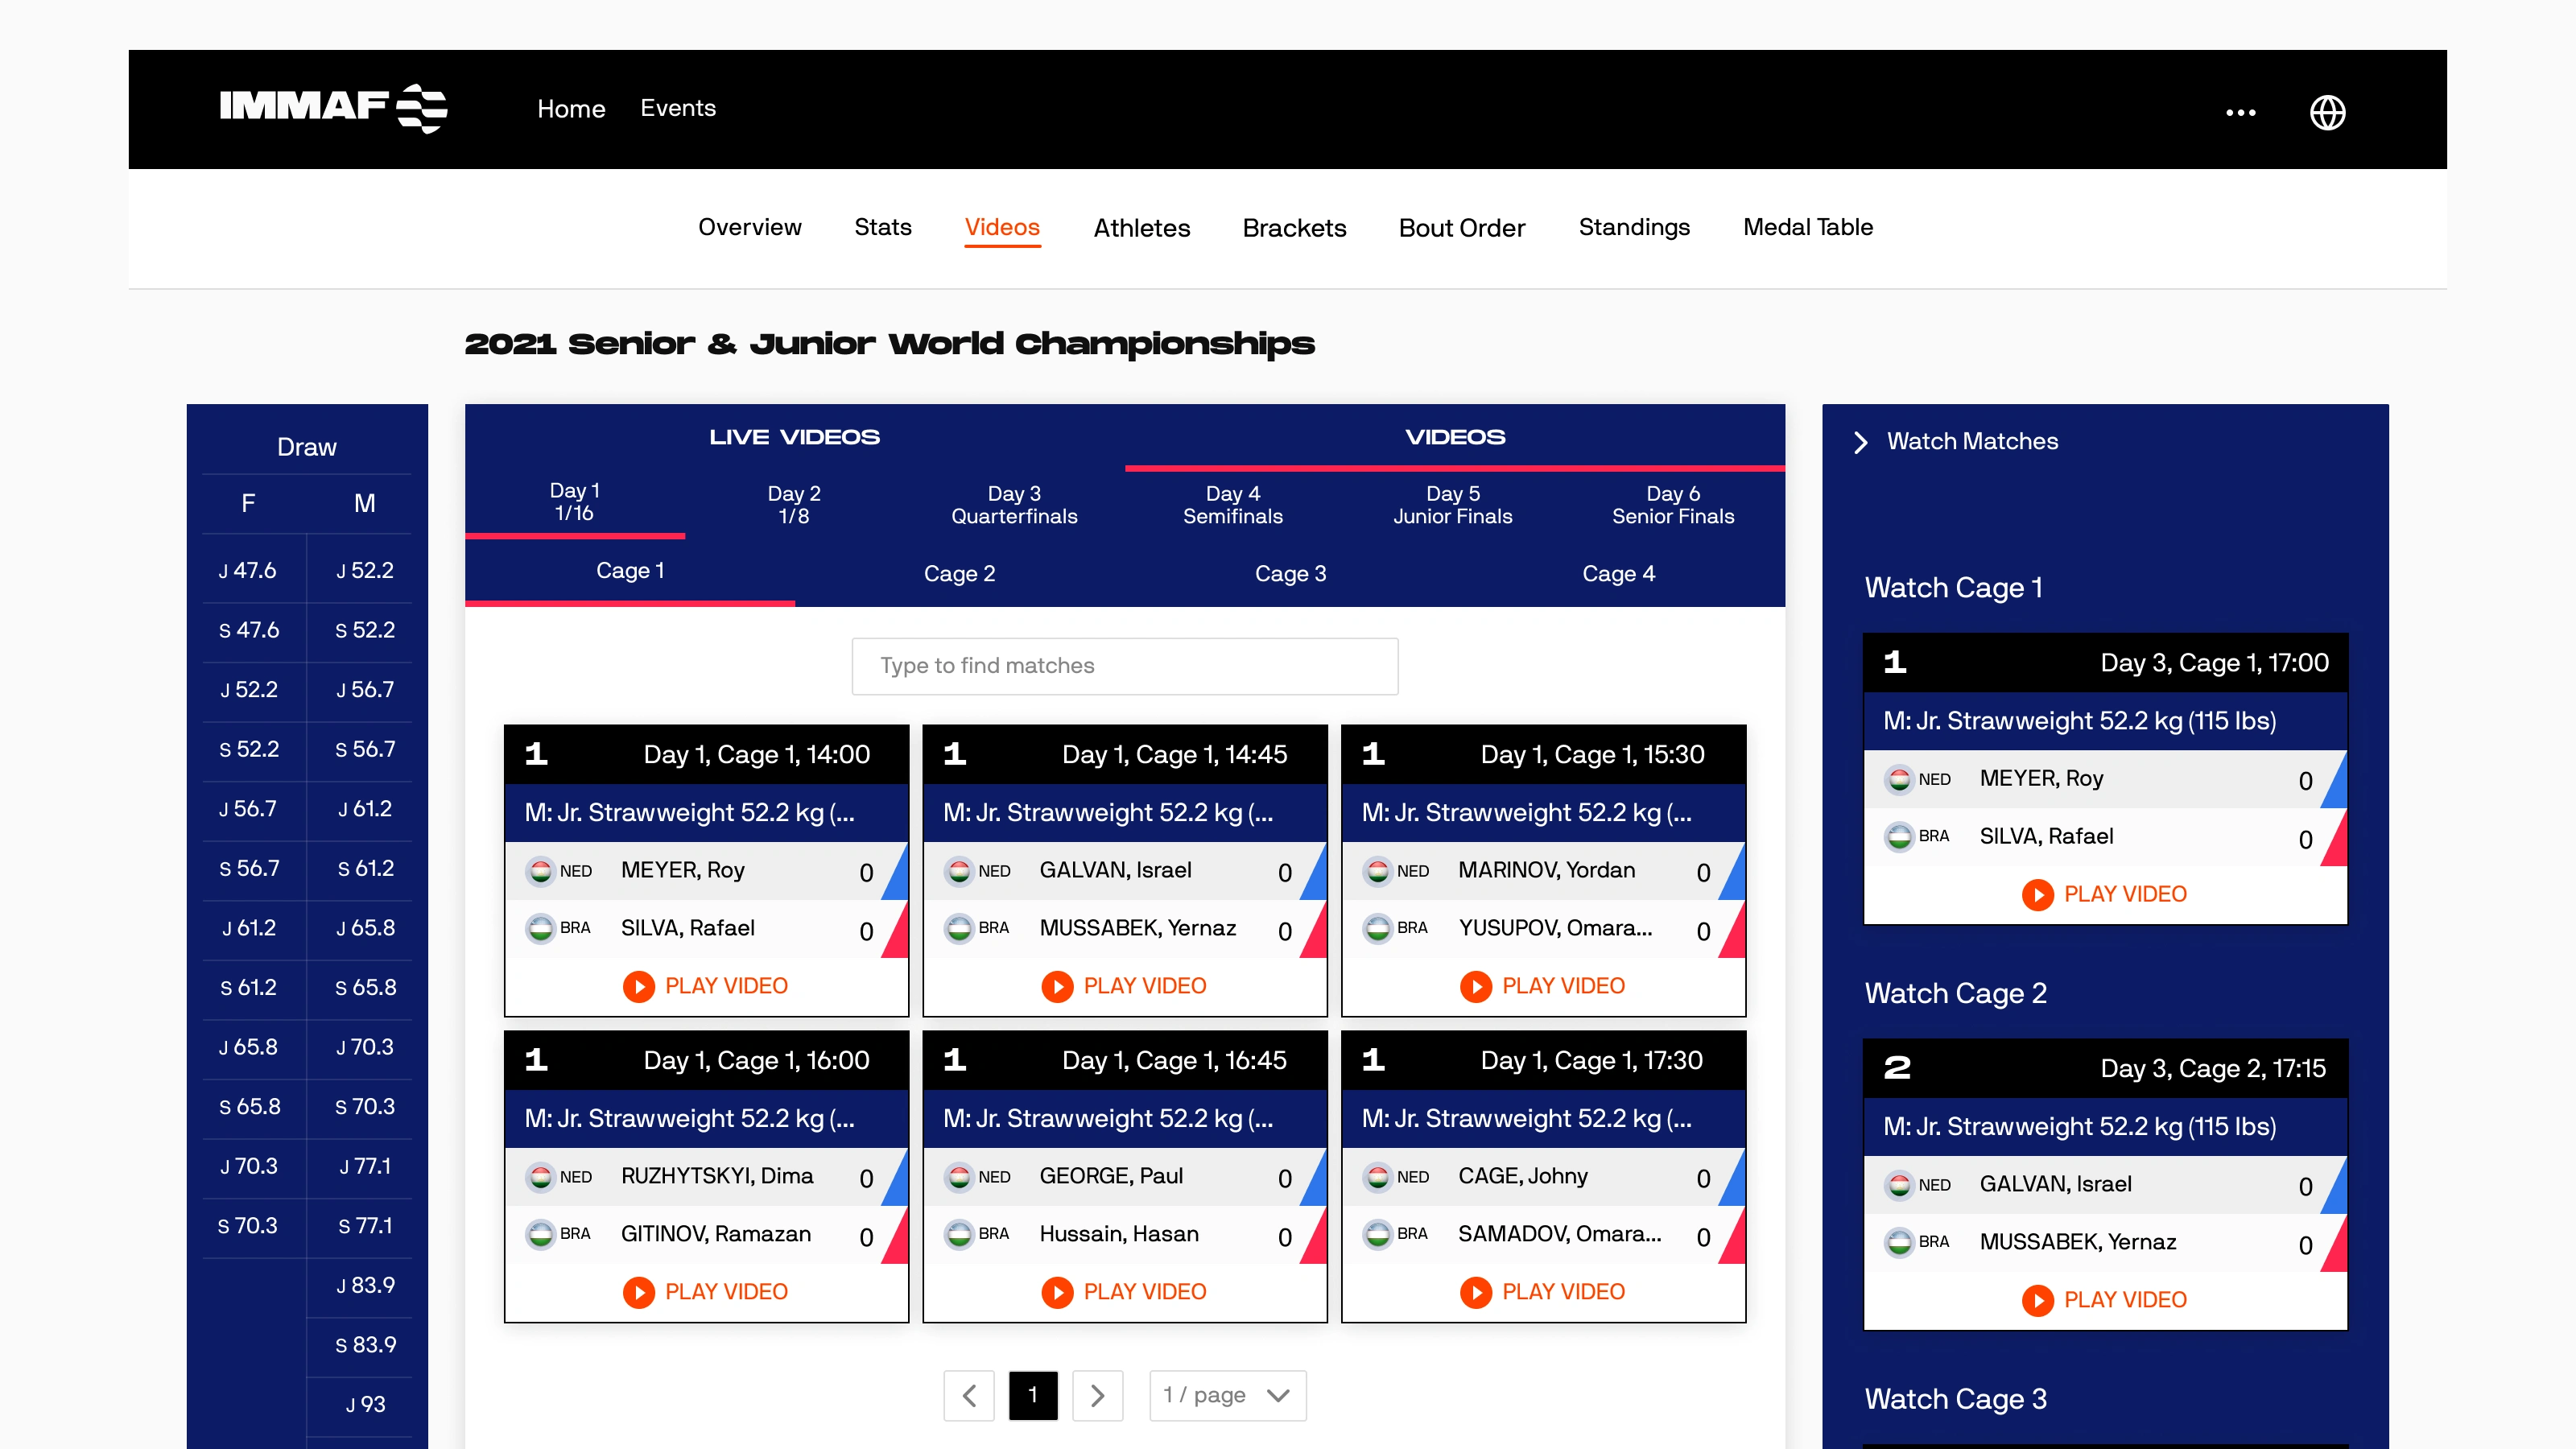Click the NED flag beside MEYER, Roy 14:00
The width and height of the screenshot is (2576, 1449).
tap(540, 872)
